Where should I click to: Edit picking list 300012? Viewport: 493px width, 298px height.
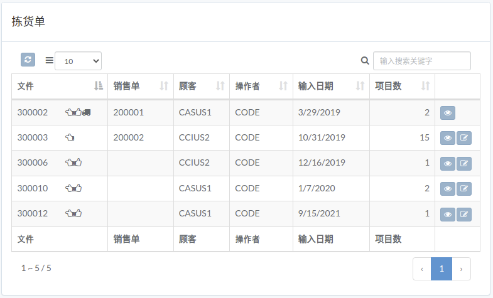(x=463, y=215)
